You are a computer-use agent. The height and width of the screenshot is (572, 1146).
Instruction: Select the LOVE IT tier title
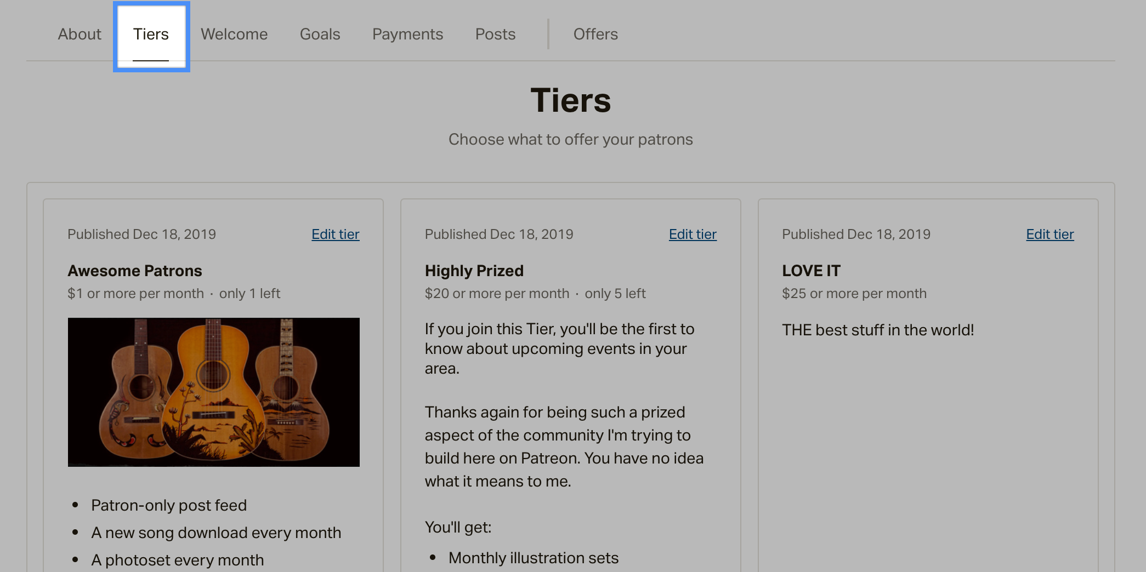tap(811, 271)
